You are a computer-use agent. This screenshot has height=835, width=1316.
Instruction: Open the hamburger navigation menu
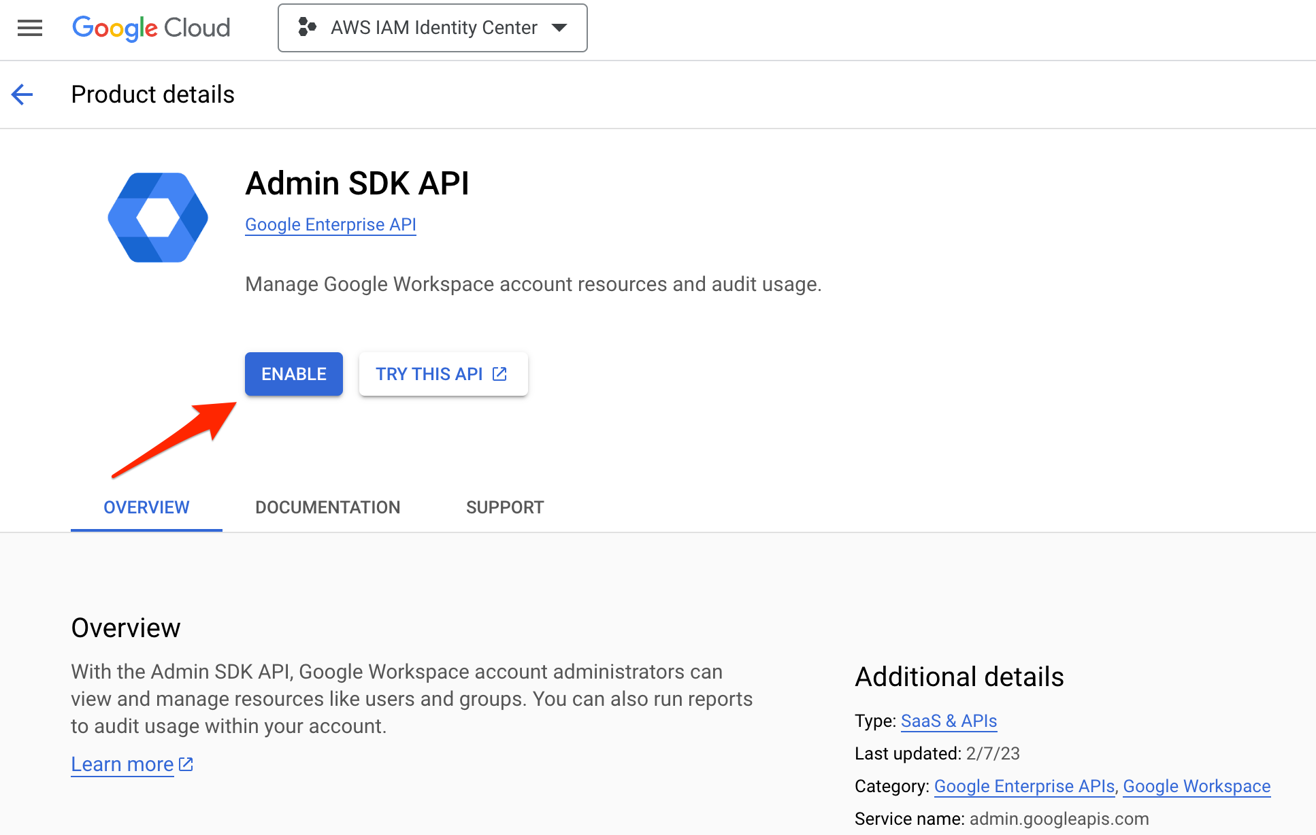coord(30,28)
